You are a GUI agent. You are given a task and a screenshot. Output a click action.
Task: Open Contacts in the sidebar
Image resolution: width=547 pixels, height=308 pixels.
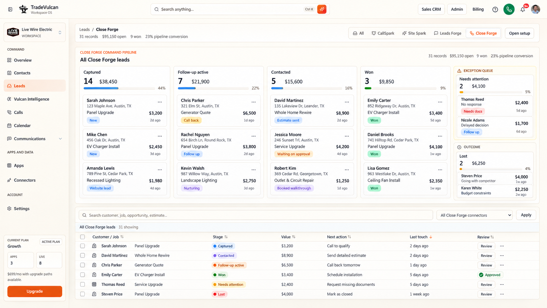click(x=35, y=73)
